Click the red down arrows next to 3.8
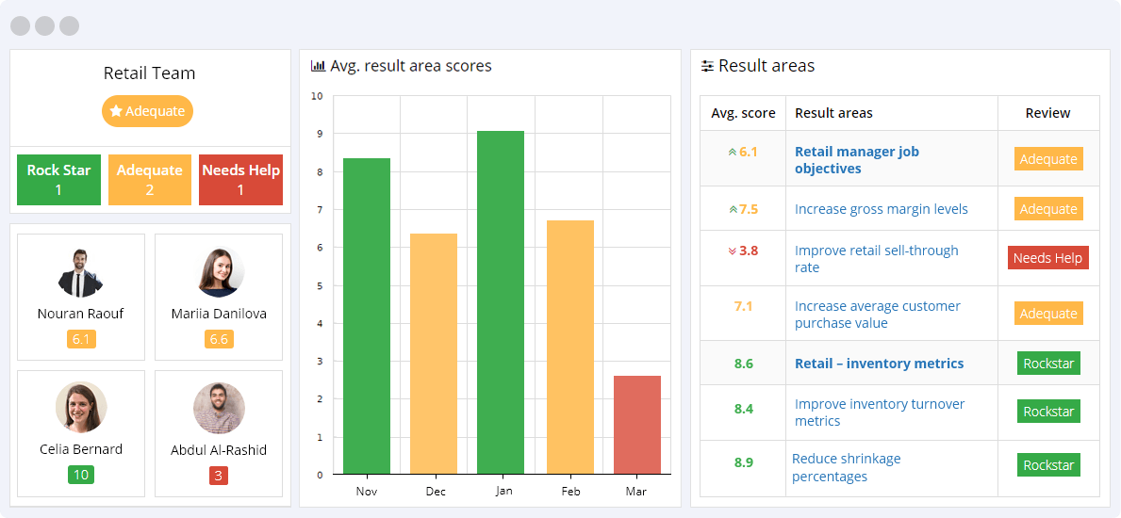This screenshot has height=518, width=1121. tap(732, 251)
